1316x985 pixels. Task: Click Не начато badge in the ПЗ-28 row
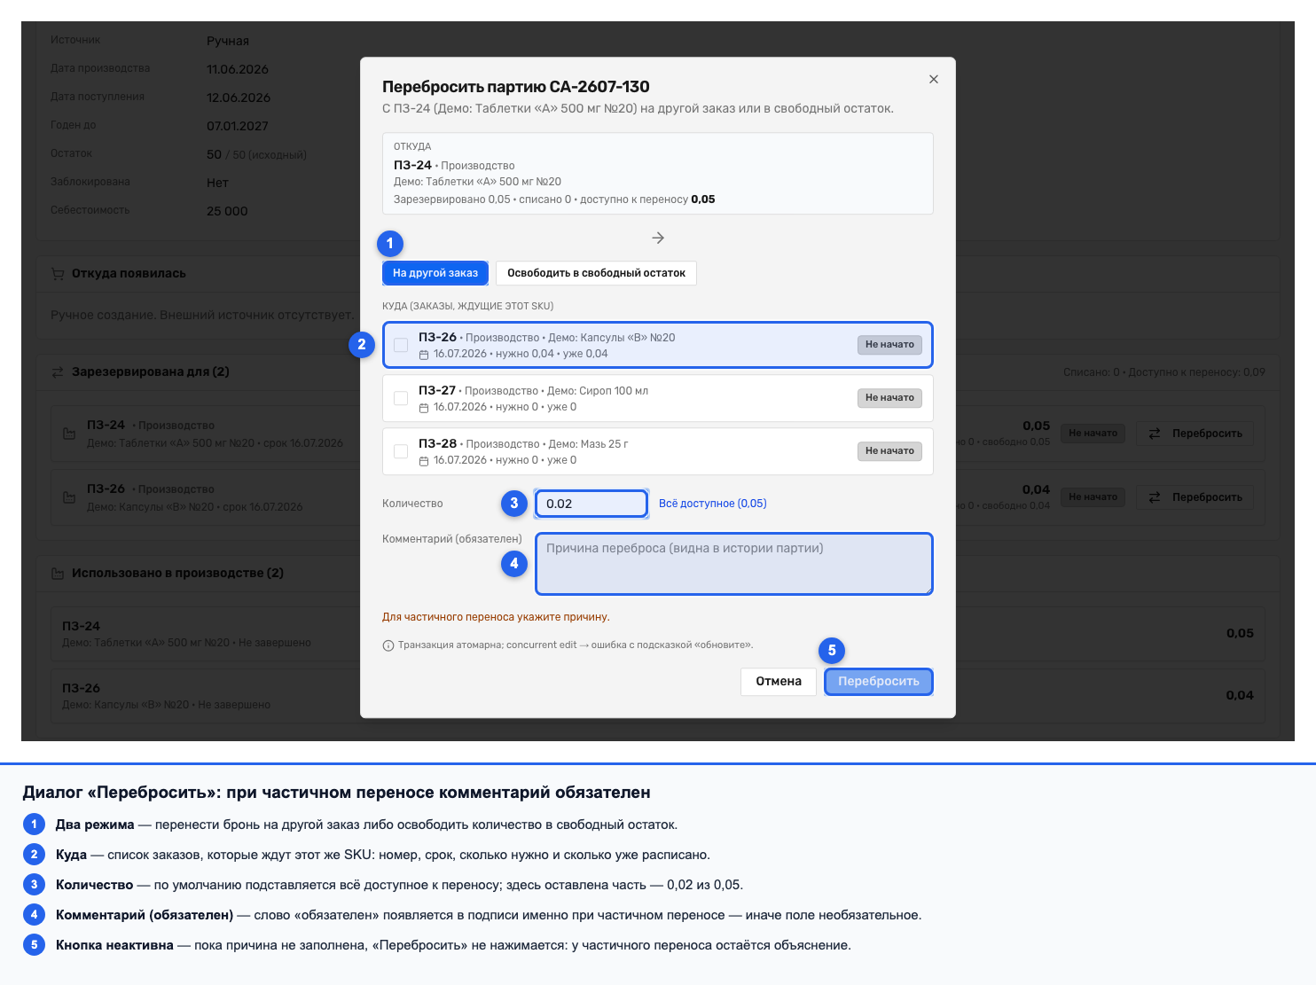pos(889,451)
